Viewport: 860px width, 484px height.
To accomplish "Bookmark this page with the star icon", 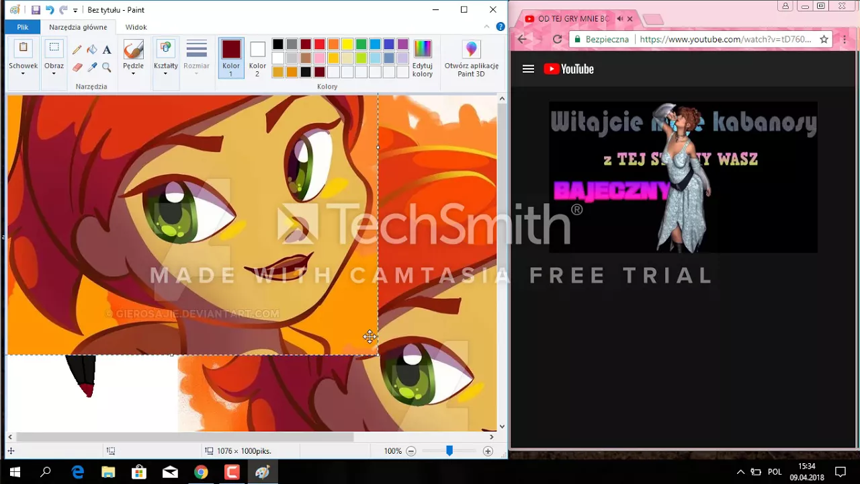I will pyautogui.click(x=824, y=39).
